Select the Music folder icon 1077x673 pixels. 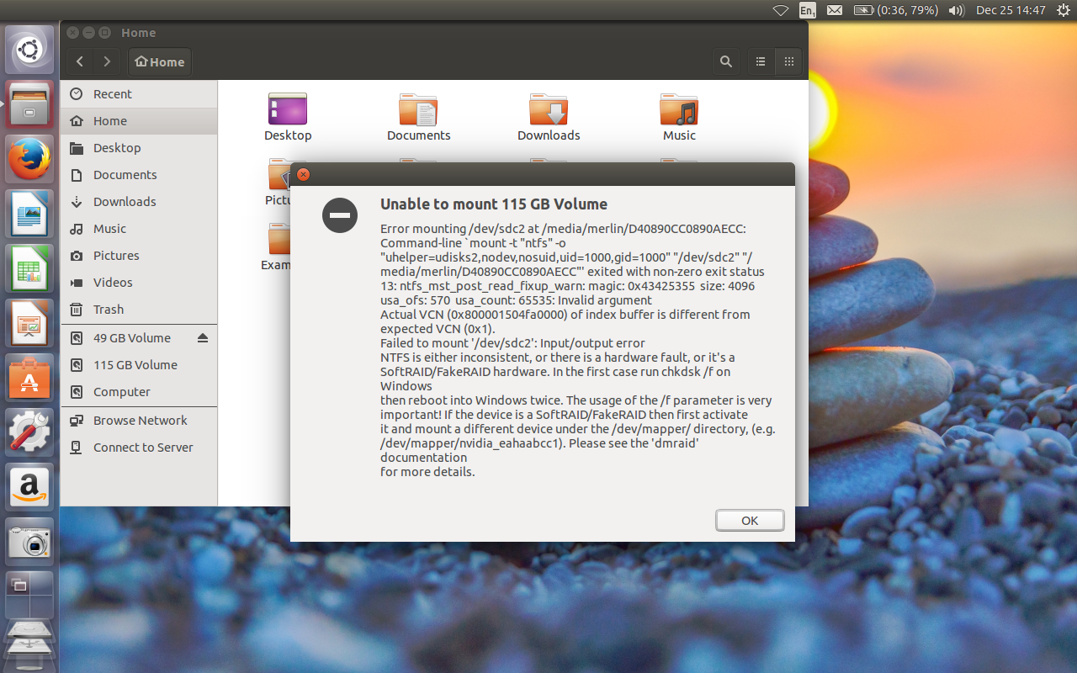click(679, 118)
